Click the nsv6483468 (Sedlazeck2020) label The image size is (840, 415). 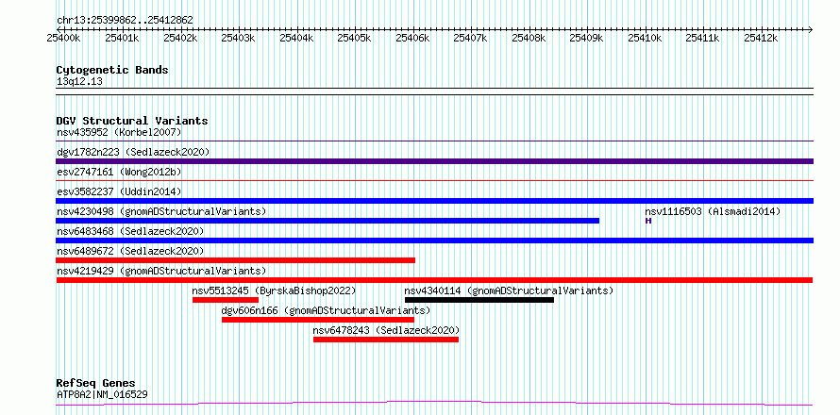(x=130, y=231)
